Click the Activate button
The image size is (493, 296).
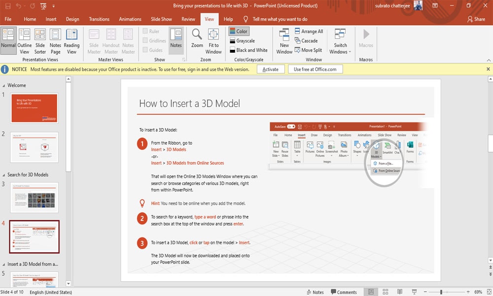pos(270,69)
